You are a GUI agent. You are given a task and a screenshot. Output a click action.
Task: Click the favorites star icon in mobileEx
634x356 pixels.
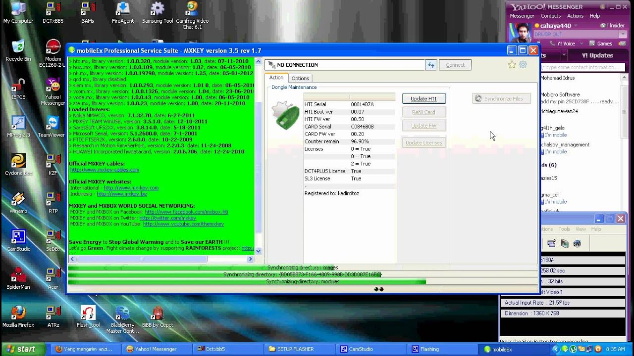[x=512, y=65]
